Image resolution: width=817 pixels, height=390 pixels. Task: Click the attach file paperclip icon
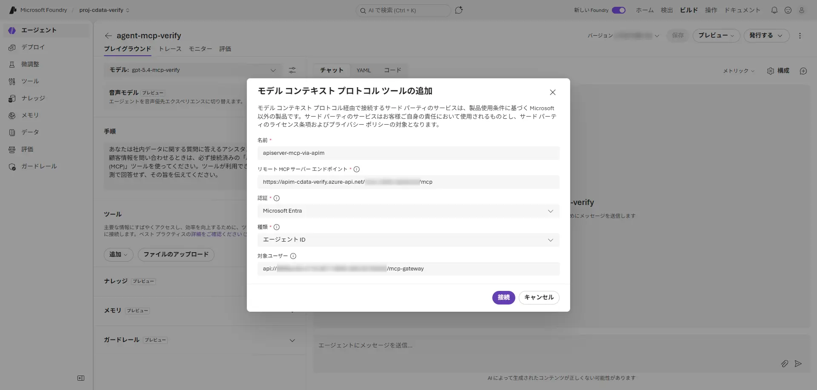click(x=785, y=364)
